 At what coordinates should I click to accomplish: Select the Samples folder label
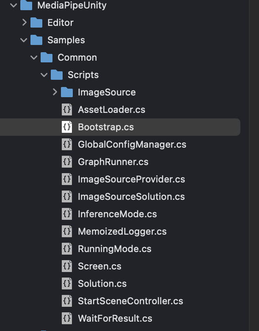(x=66, y=40)
